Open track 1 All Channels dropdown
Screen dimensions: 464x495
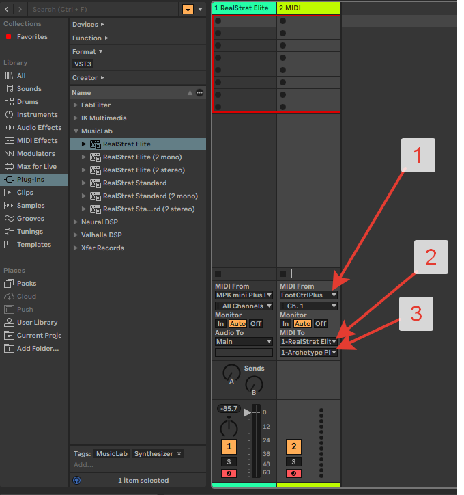click(x=244, y=306)
